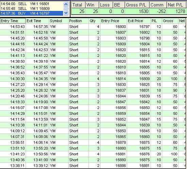Select YM symbol in 13:38:11 row
Screen dimensions: 187x169
pos(59,166)
